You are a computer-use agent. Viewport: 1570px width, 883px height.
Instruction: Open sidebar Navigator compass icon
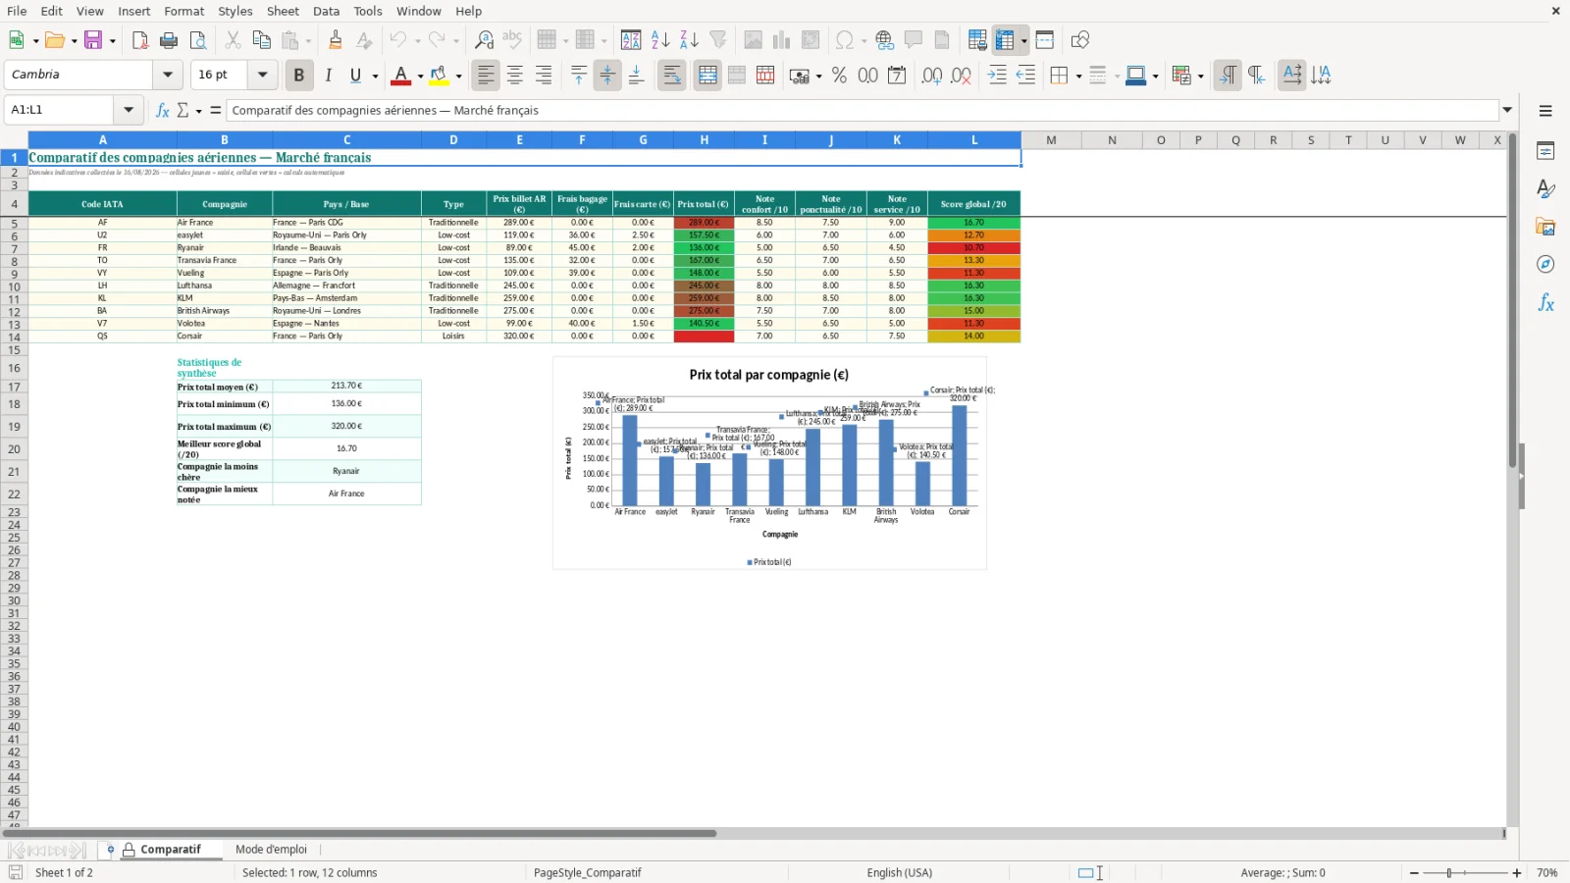[x=1545, y=265]
